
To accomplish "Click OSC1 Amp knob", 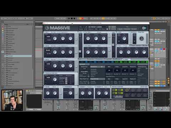I will [71, 38].
